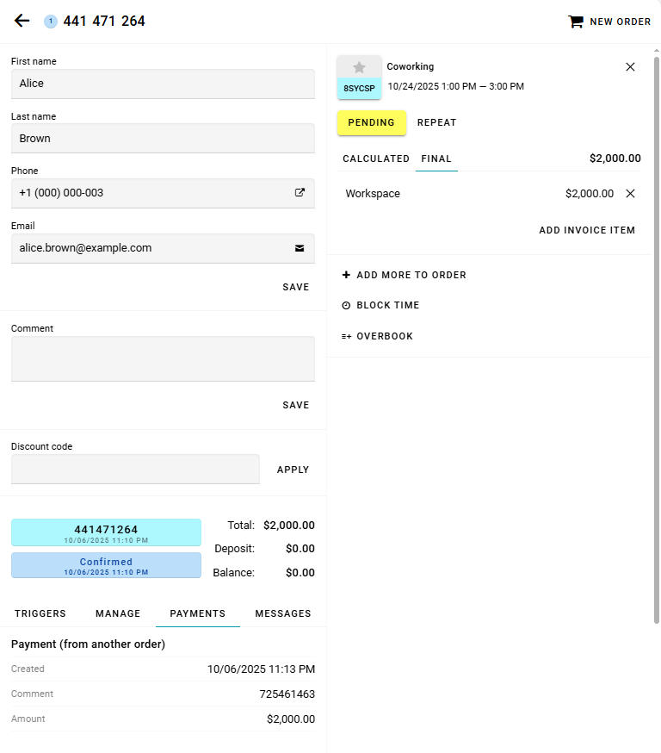Switch to the Triggers tab

pyautogui.click(x=40, y=613)
